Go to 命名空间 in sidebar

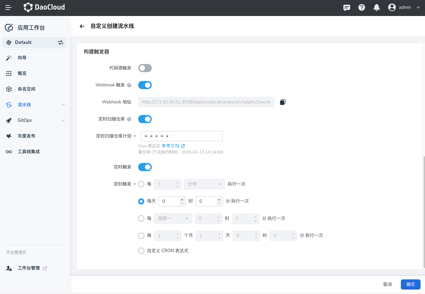point(27,89)
